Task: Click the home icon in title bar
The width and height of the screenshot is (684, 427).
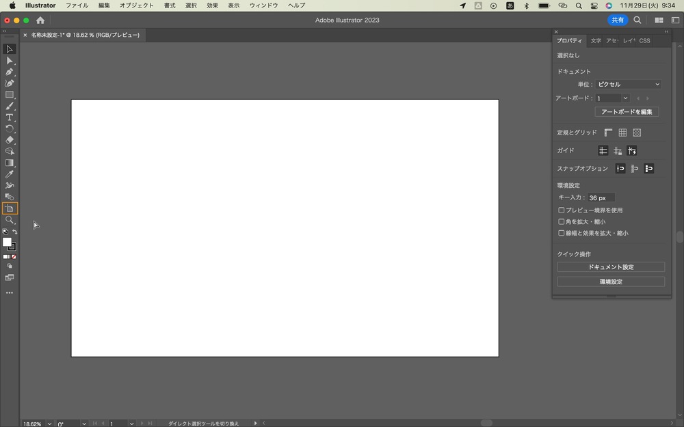Action: [40, 20]
